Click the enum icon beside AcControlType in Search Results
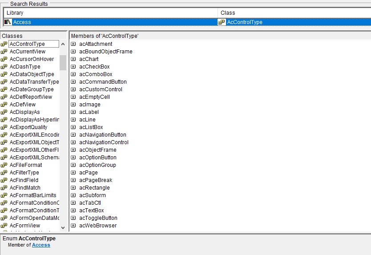 (222, 22)
